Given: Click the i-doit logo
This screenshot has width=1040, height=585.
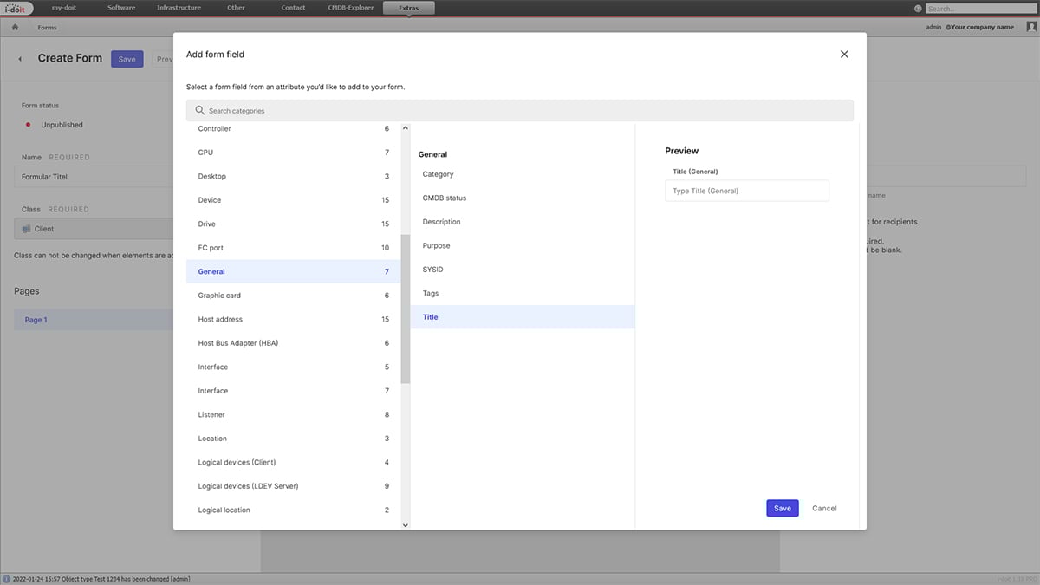Looking at the screenshot, I should pyautogui.click(x=16, y=7).
